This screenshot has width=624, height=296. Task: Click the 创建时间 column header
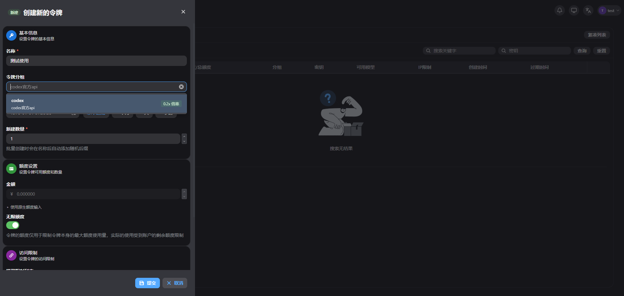(x=477, y=67)
